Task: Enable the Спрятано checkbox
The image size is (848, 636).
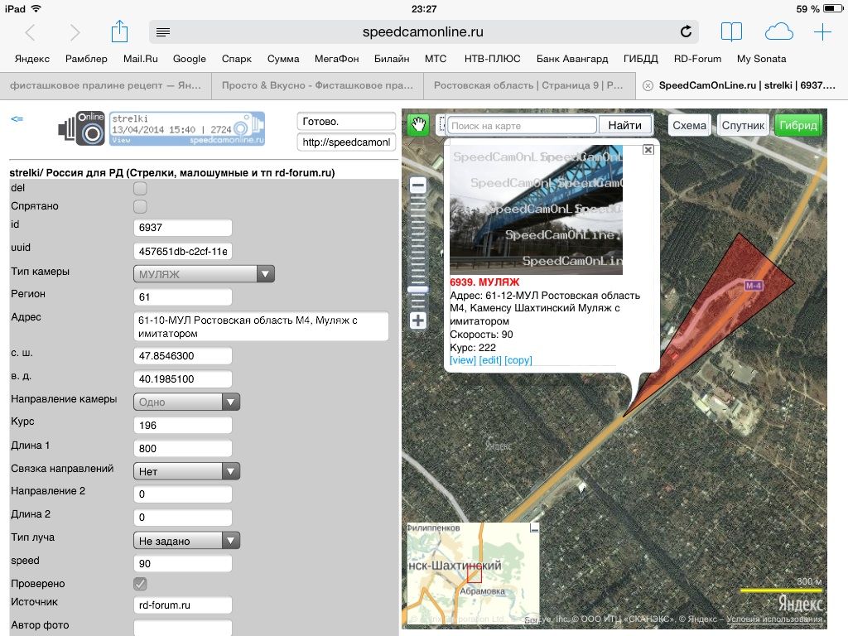Action: click(140, 206)
